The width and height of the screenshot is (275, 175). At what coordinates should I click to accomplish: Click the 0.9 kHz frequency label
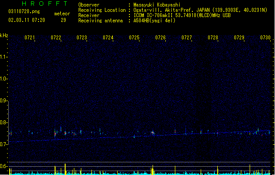3,101
